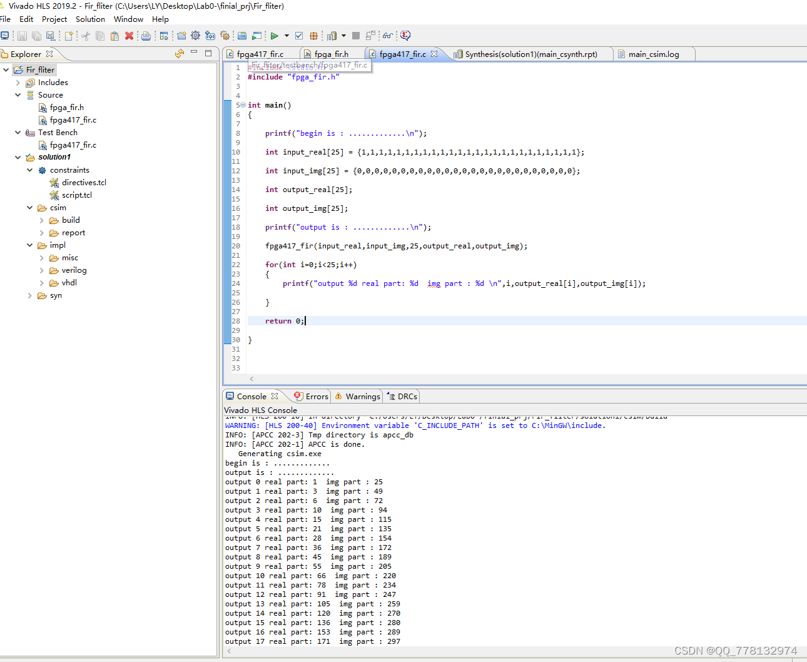The height and width of the screenshot is (662, 807).
Task: Open the project settings gear icon
Action: [195, 36]
